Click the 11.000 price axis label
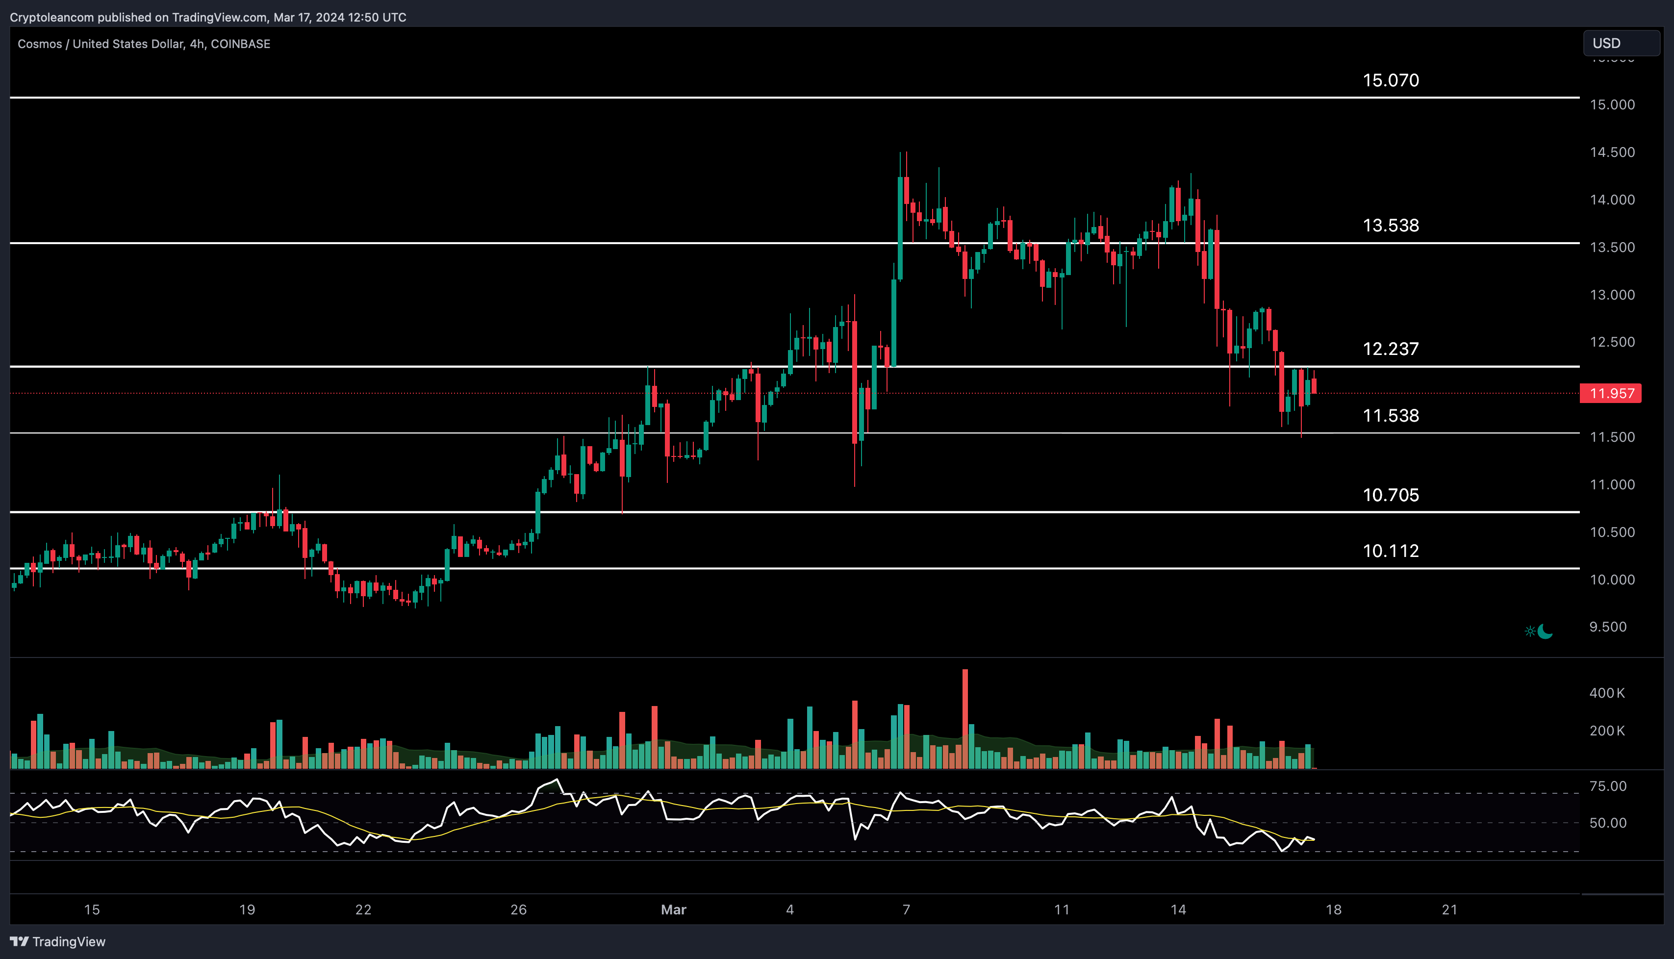 tap(1612, 485)
